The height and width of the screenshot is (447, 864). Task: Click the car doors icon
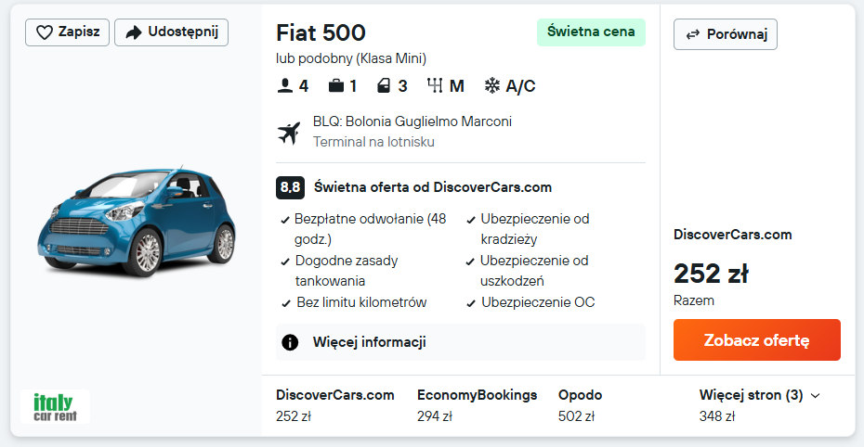[x=384, y=85]
